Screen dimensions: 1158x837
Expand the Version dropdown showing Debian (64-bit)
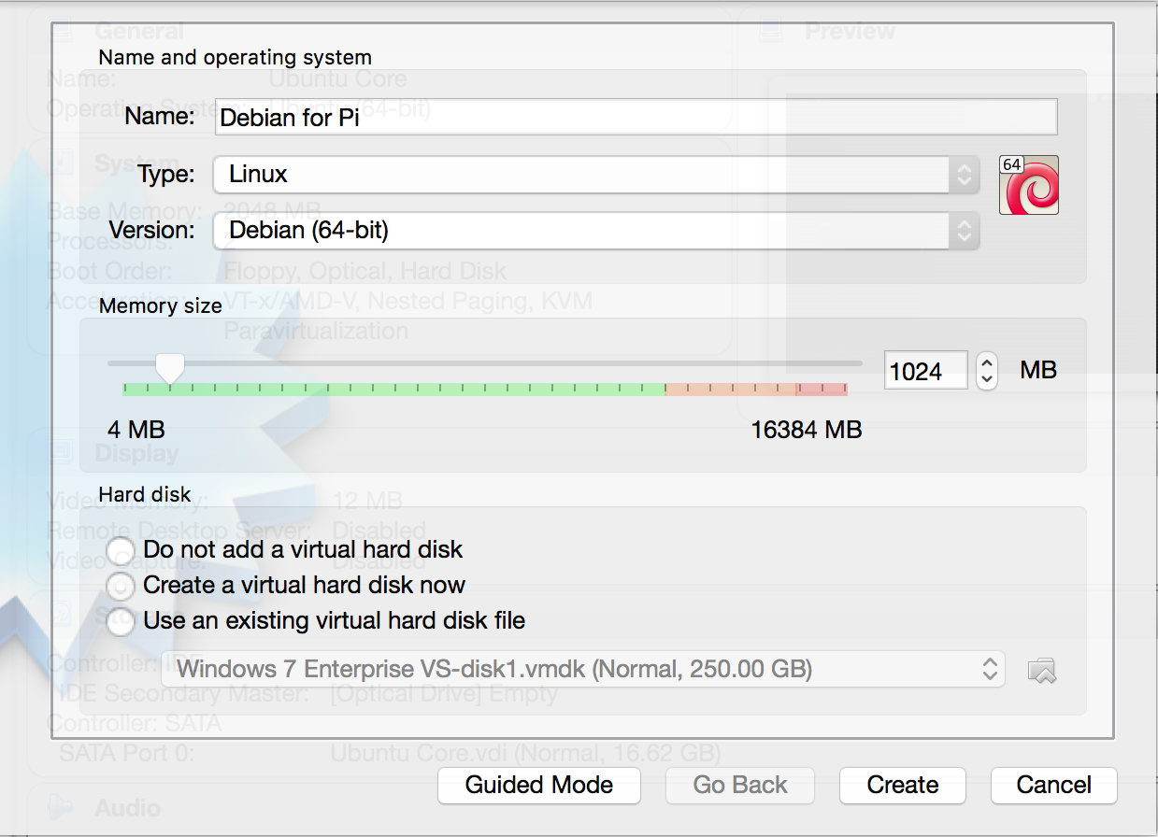(595, 231)
